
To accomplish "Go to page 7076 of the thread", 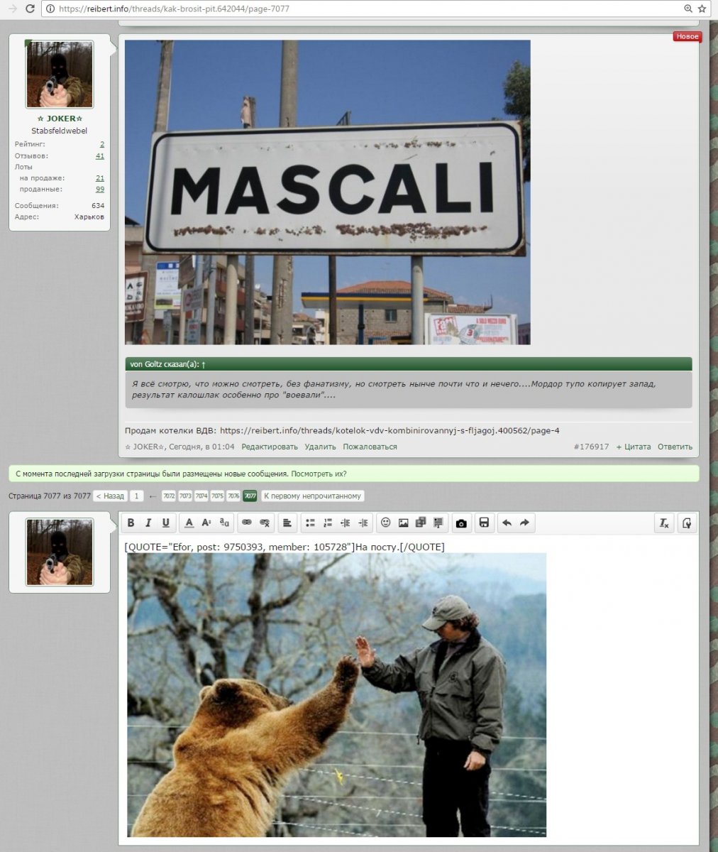I will point(233,496).
